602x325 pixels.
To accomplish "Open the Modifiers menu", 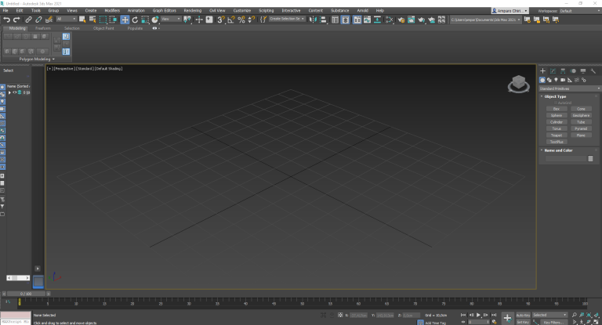I will point(112,11).
